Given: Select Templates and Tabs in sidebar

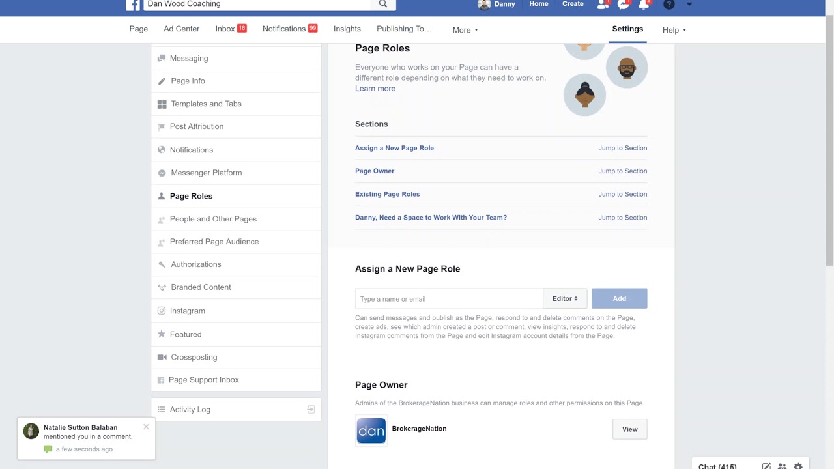Looking at the screenshot, I should (x=236, y=104).
